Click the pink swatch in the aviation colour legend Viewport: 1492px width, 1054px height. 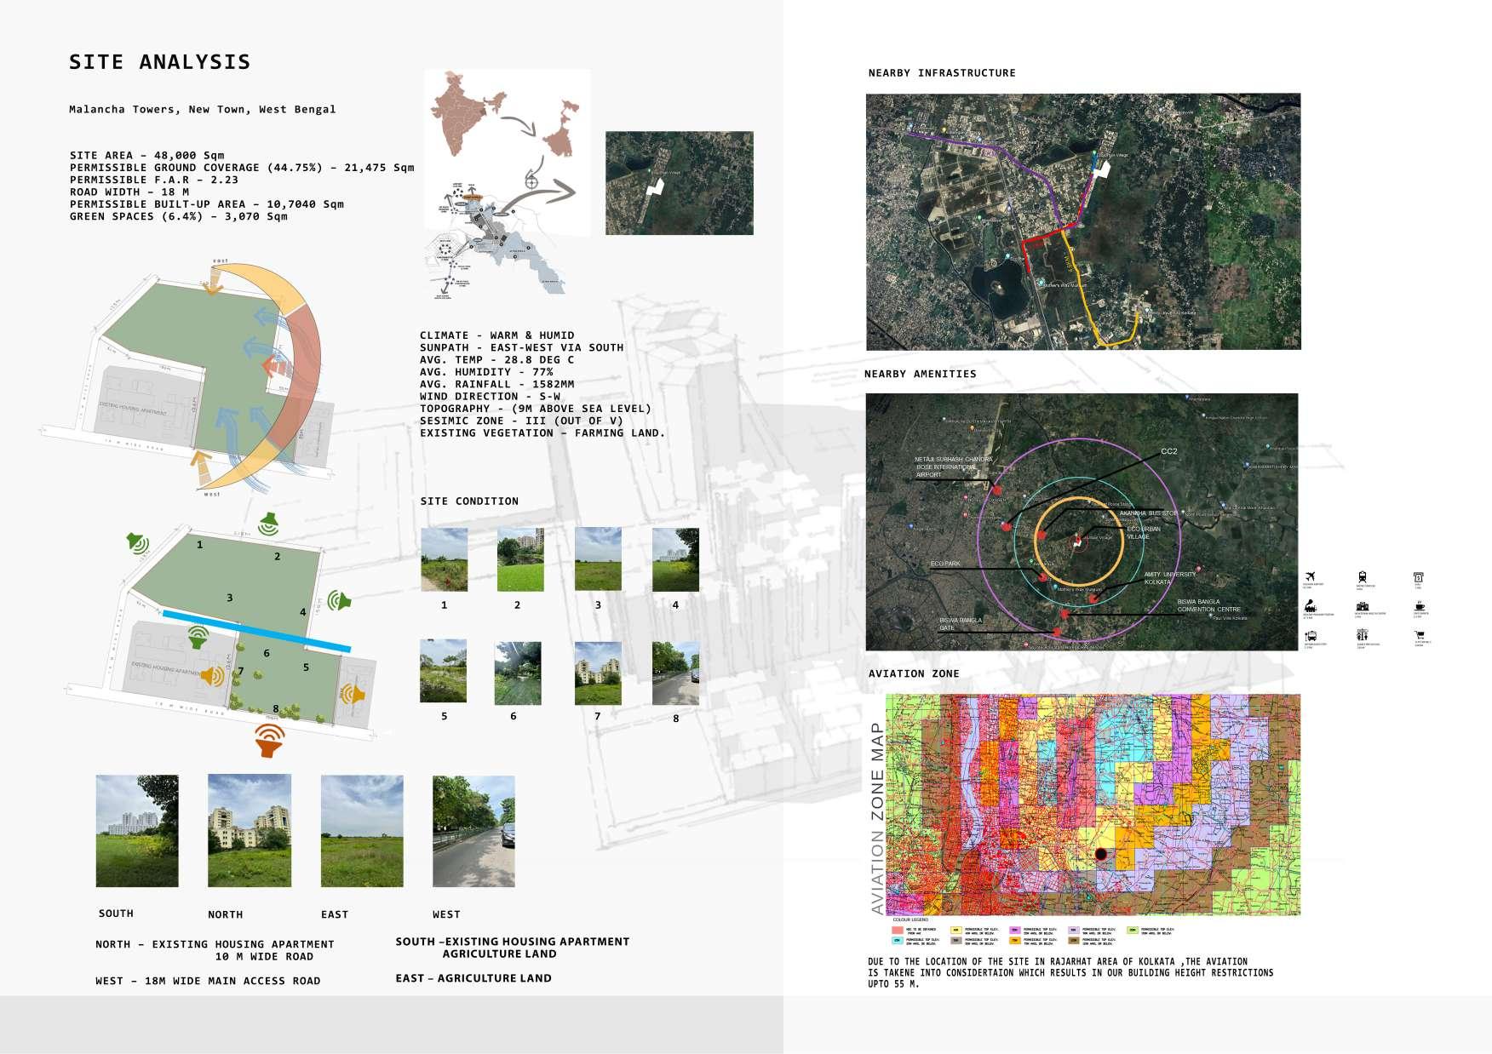[x=898, y=930]
